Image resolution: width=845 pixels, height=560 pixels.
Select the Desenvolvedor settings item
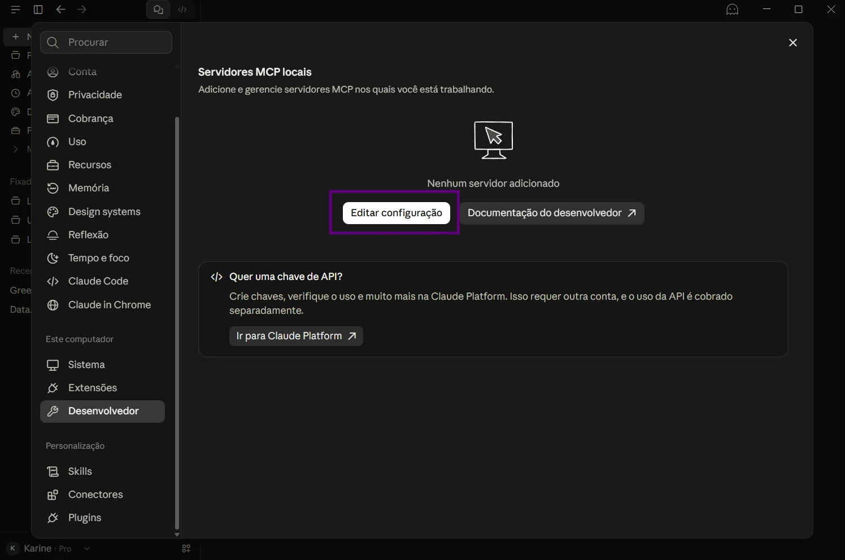(102, 412)
